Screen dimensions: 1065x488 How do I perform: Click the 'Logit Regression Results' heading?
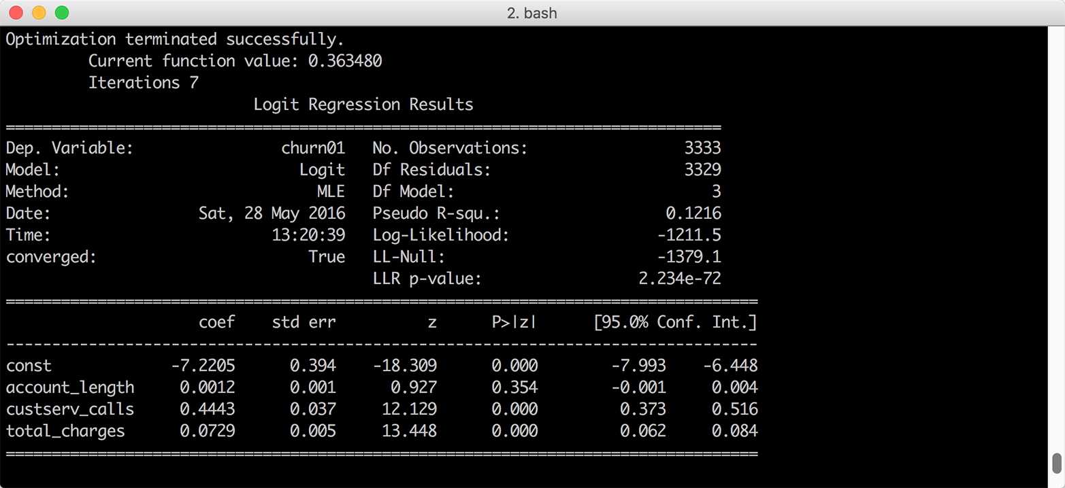(x=363, y=104)
